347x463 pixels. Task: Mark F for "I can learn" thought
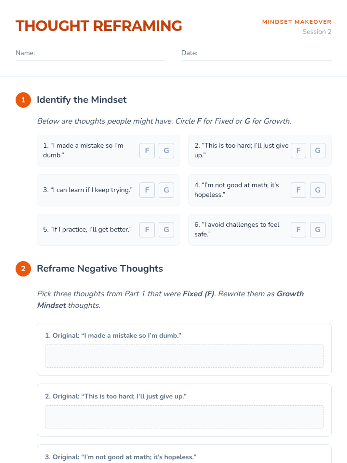pos(147,190)
